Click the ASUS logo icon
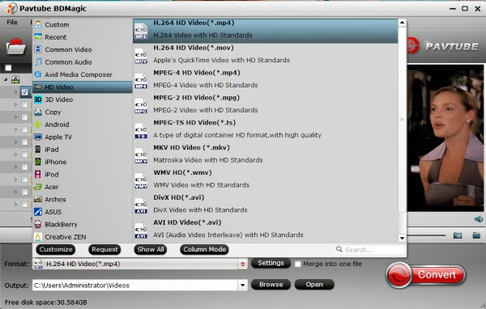This screenshot has width=486, height=309. click(x=38, y=212)
